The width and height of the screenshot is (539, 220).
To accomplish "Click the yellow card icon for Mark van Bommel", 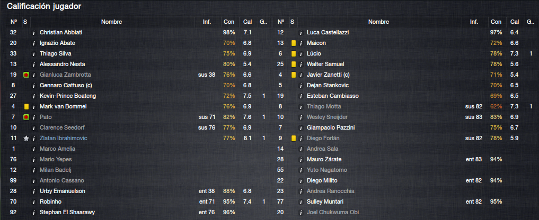I will 26,106.
